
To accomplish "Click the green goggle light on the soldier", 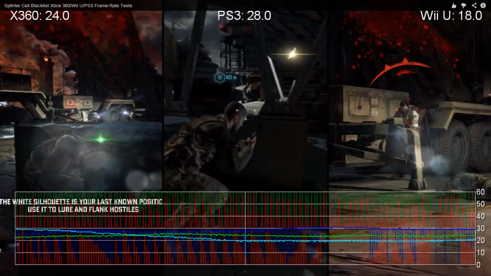I will 101,139.
